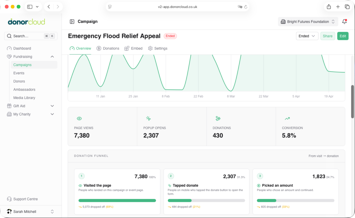Open Bright Futures Foundation organisation switcher
355x218 pixels.
308,22
